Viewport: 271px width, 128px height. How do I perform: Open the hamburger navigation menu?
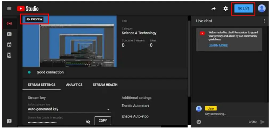click(x=9, y=8)
